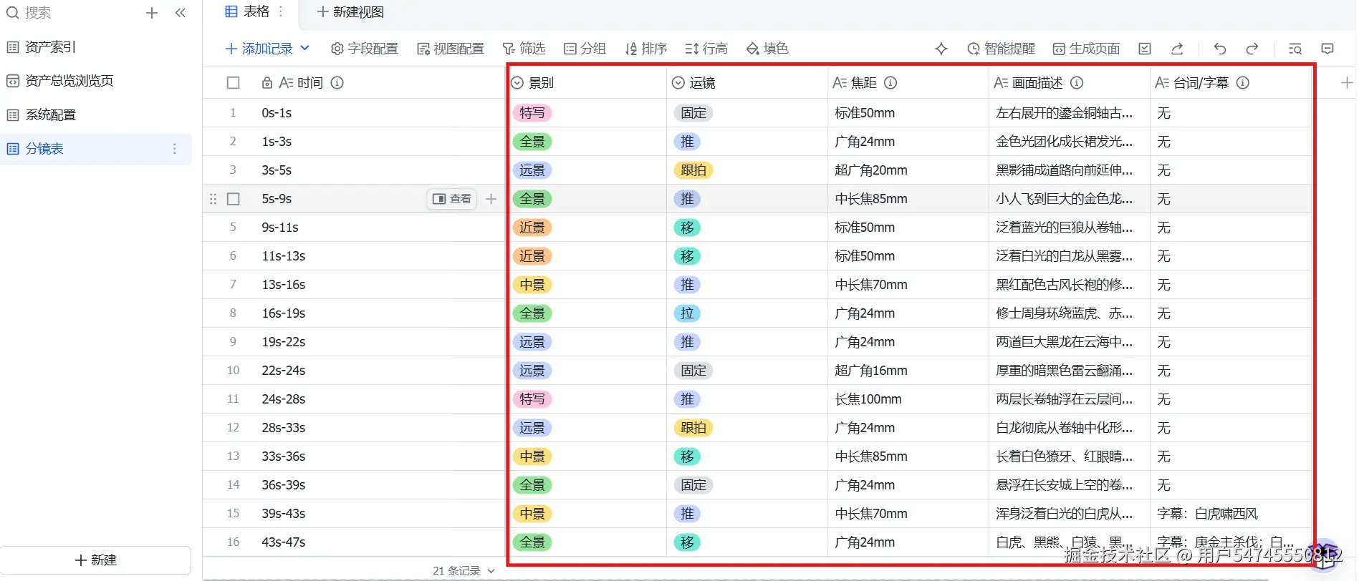Click the plus icon beside search
This screenshot has width=1359, height=581.
(x=152, y=13)
